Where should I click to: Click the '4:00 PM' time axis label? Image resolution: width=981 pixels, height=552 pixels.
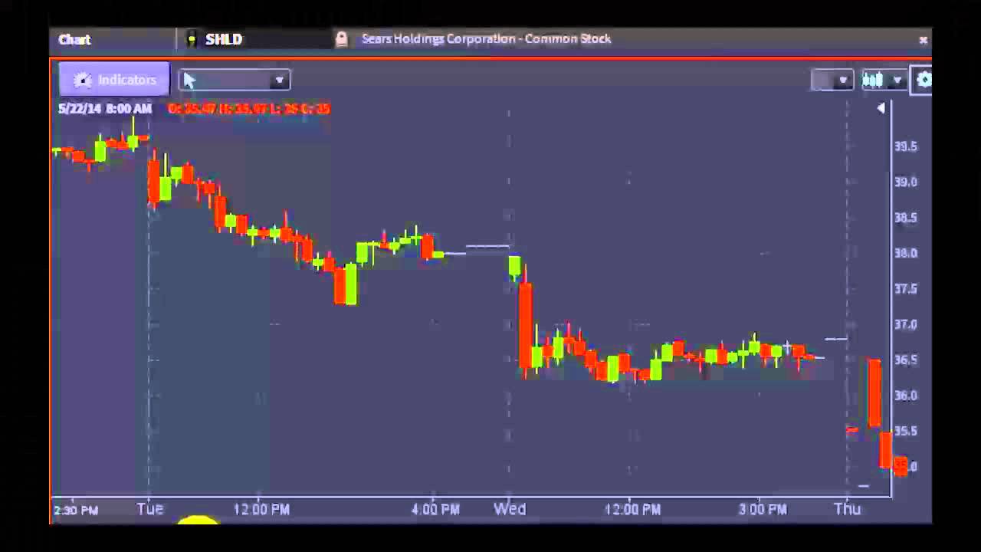tap(435, 509)
